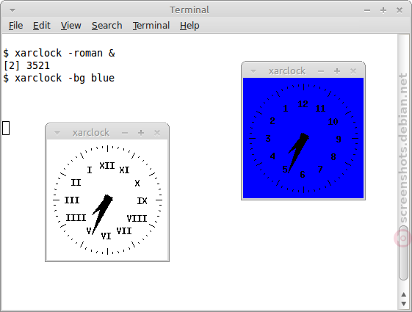Close the blue xarclock window
The image size is (412, 312).
[x=353, y=71]
